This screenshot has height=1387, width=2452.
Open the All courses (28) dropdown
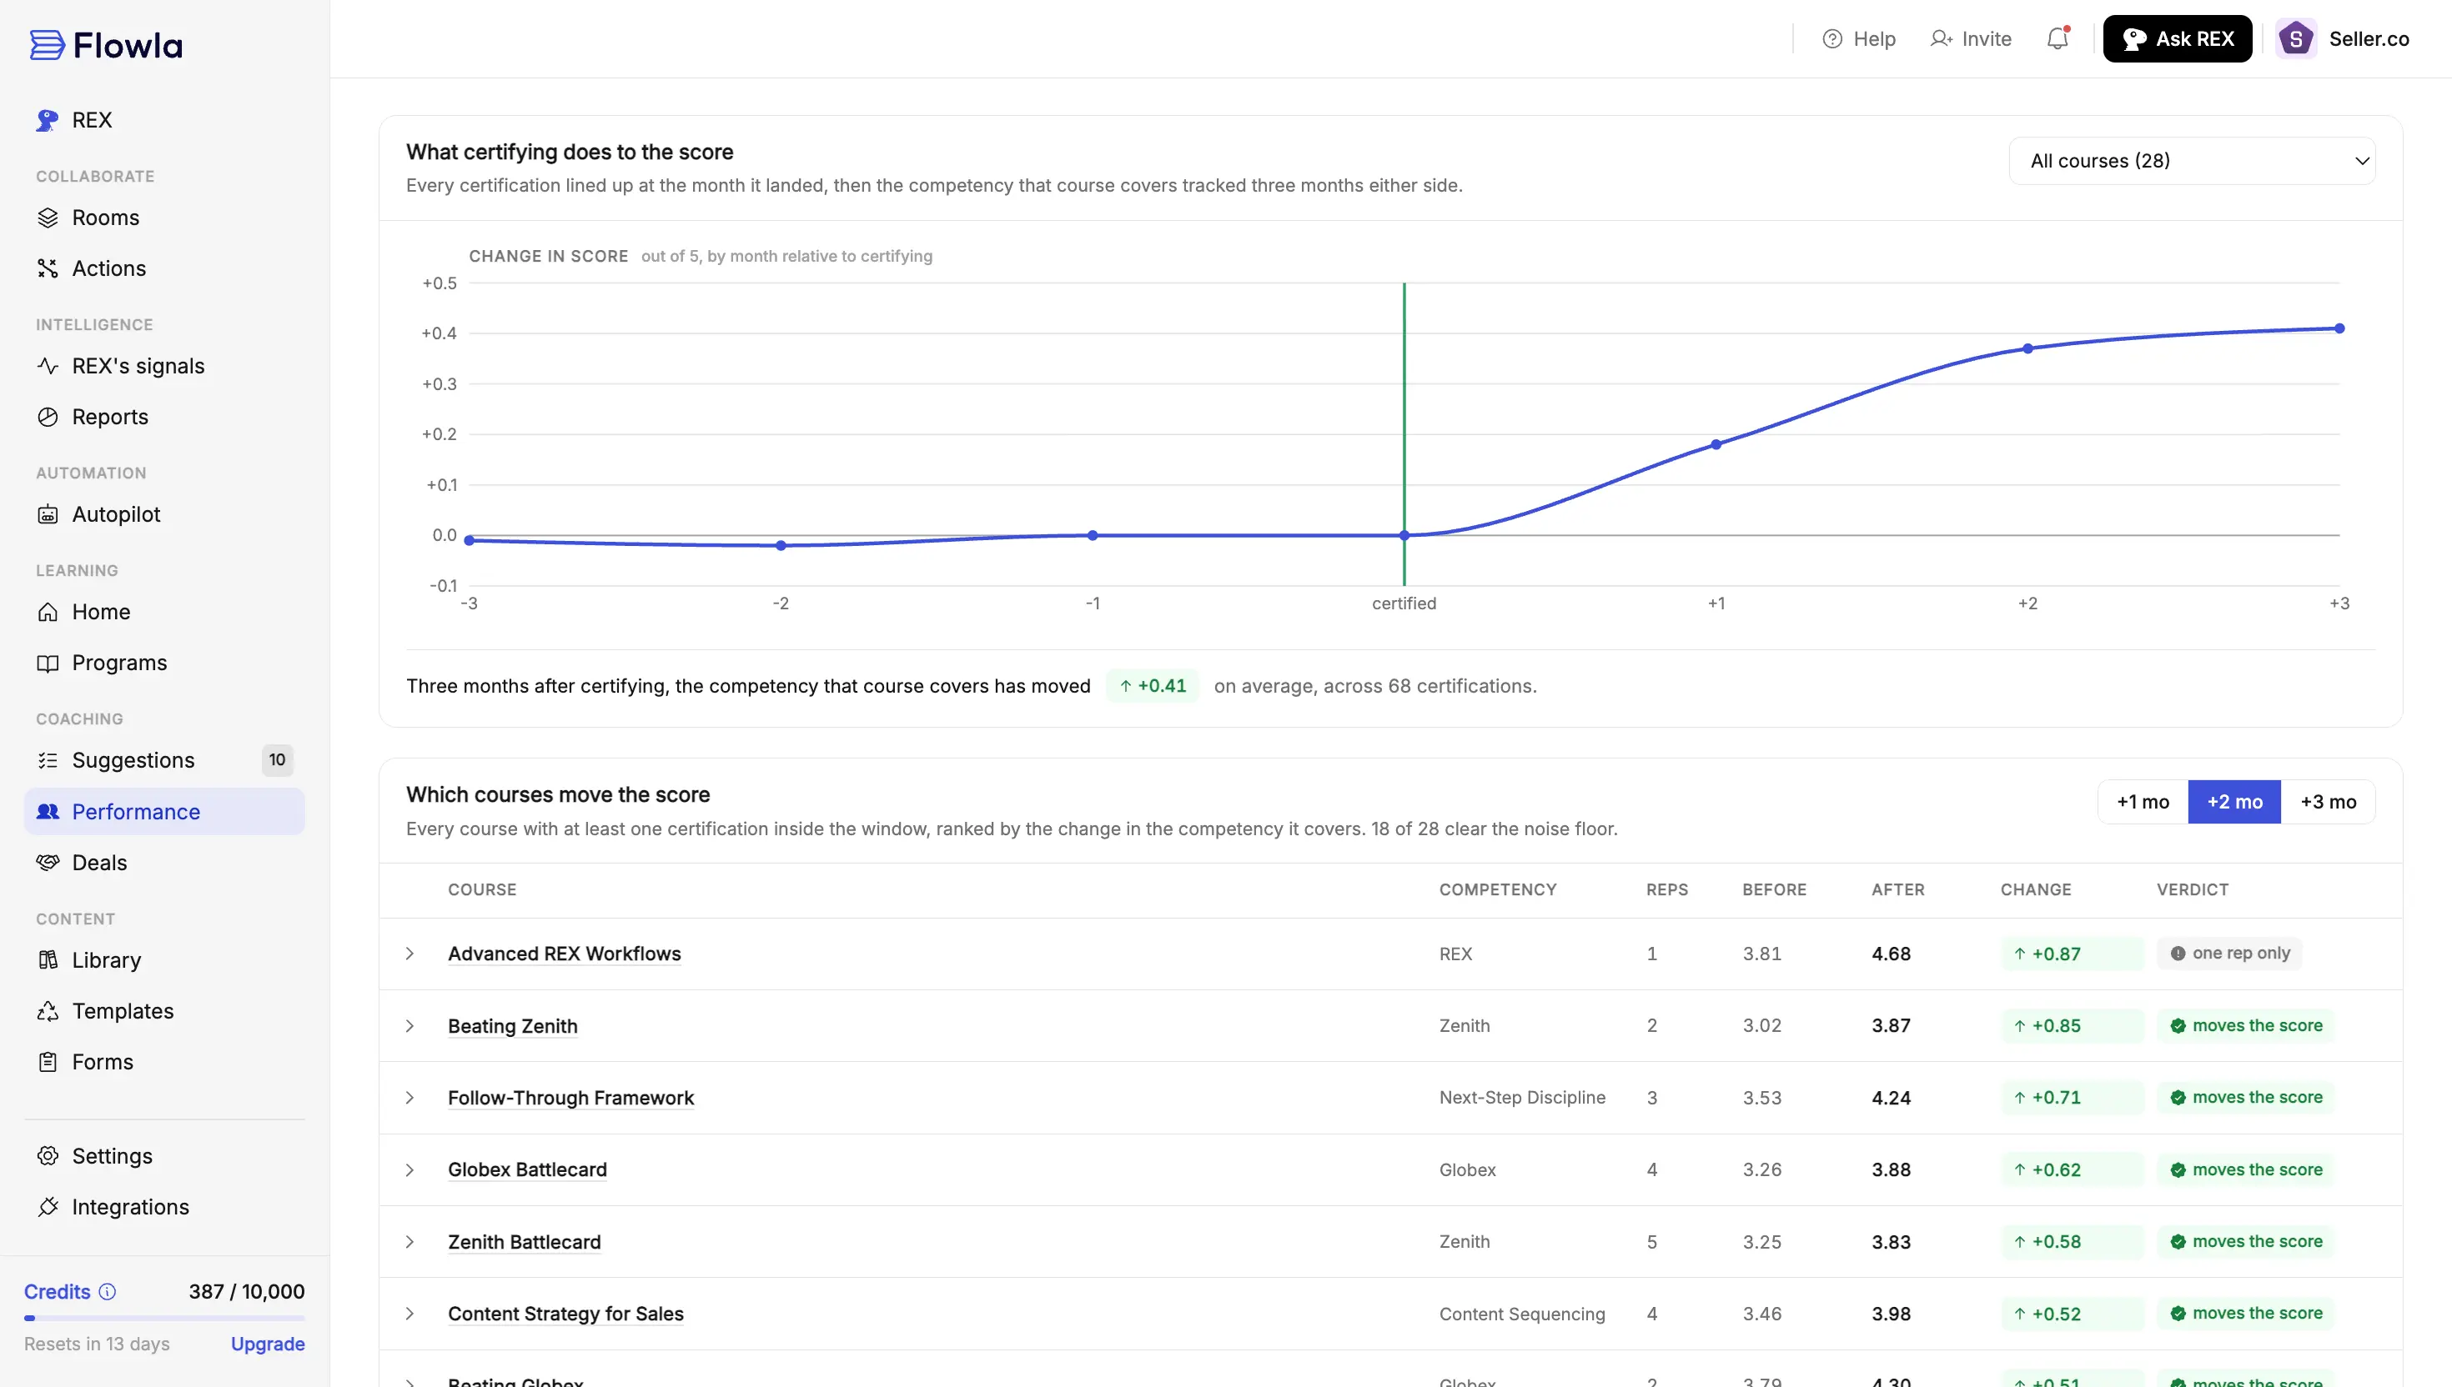[2191, 161]
